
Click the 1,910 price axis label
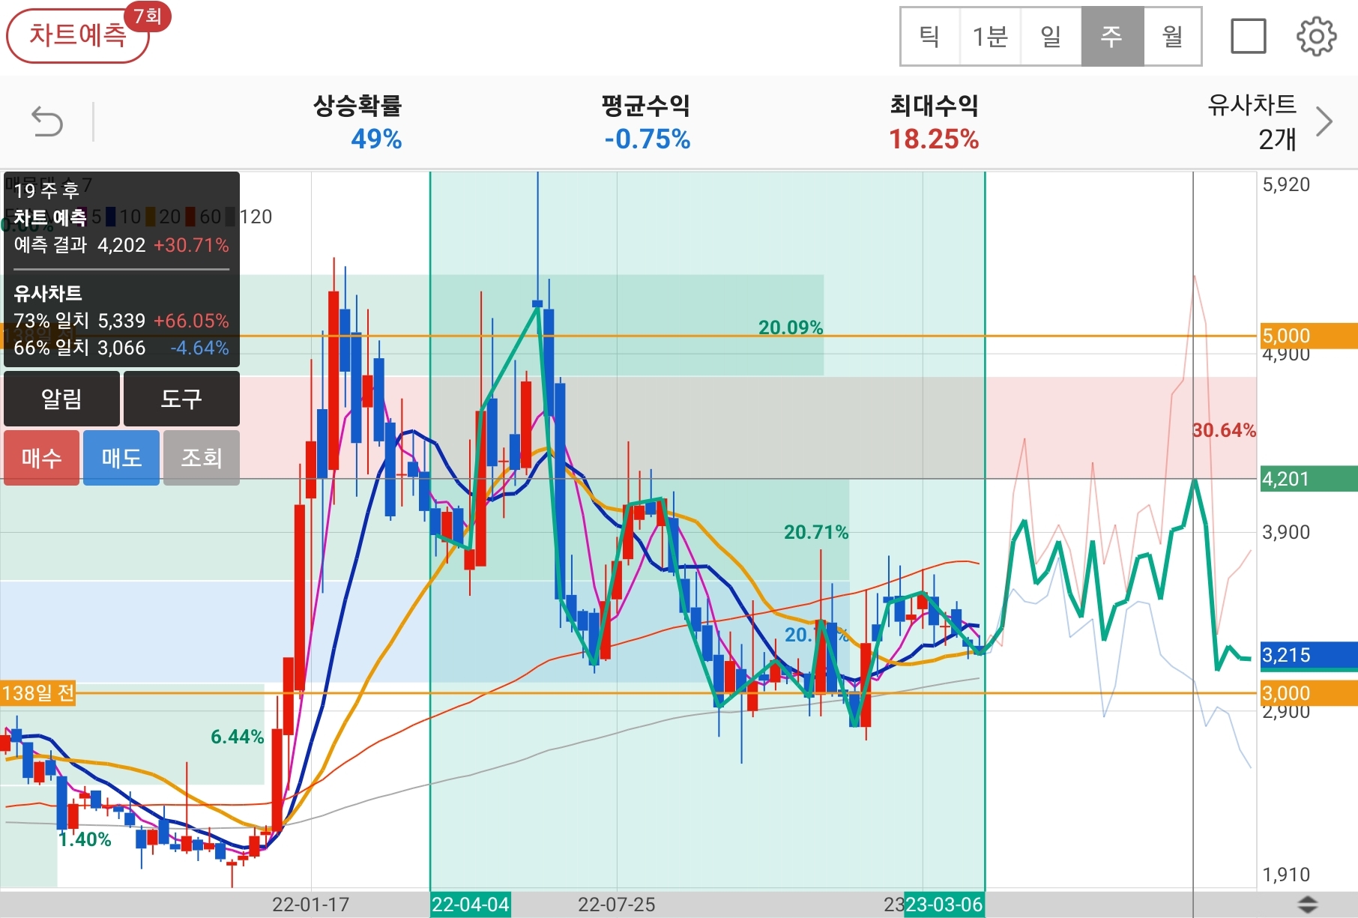coord(1286,875)
